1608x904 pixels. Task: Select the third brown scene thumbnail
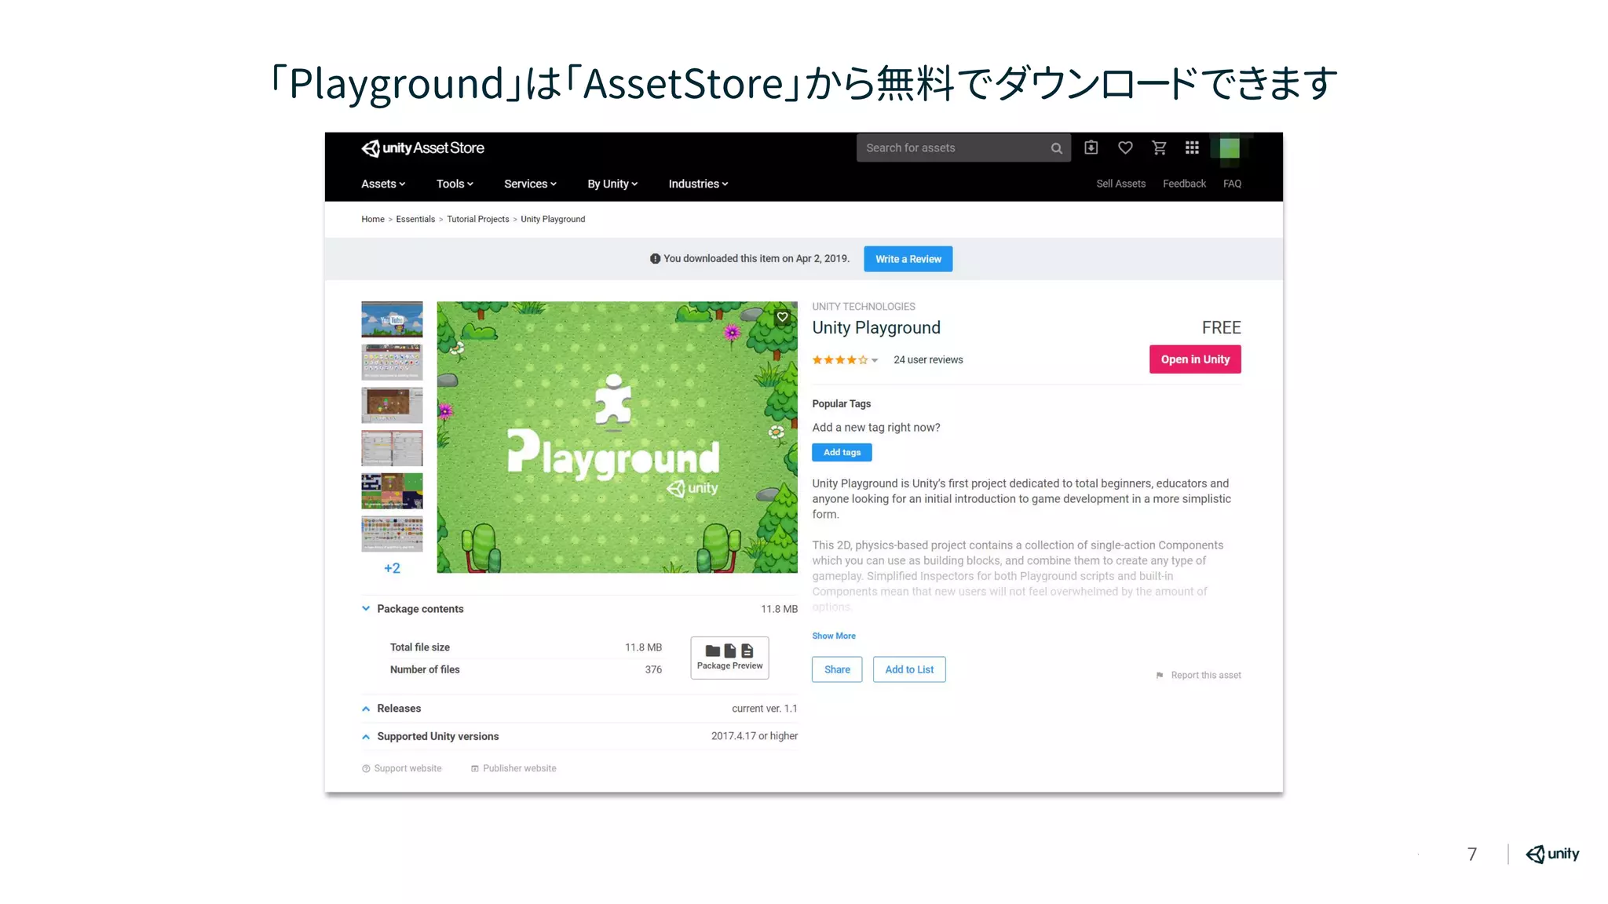392,406
